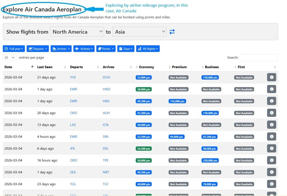Open arrival airport HND link

[107, 89]
